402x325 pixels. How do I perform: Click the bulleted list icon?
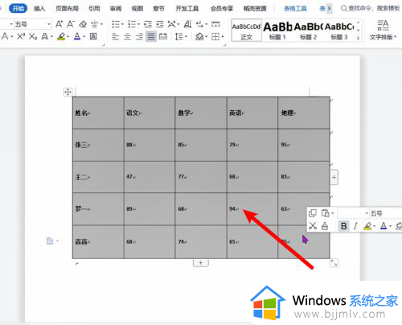[116, 24]
